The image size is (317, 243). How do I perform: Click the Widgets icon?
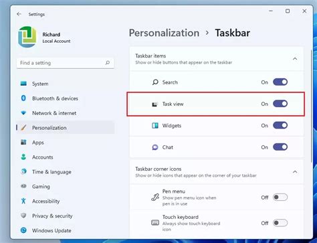click(x=155, y=125)
